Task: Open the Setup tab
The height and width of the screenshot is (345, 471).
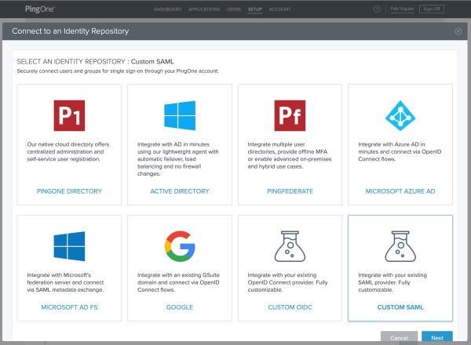Action: coord(254,9)
